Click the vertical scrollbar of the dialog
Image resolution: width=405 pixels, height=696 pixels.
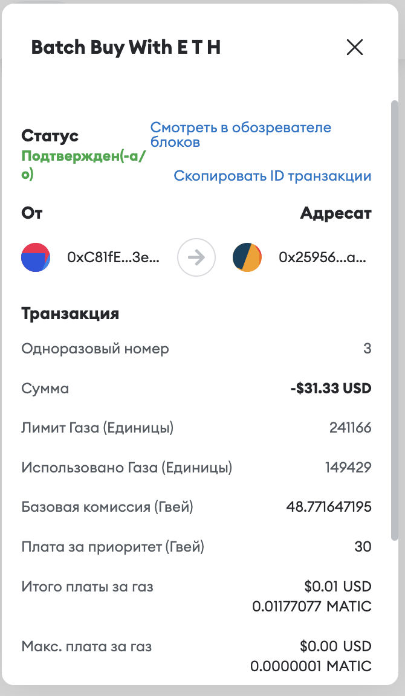395,320
